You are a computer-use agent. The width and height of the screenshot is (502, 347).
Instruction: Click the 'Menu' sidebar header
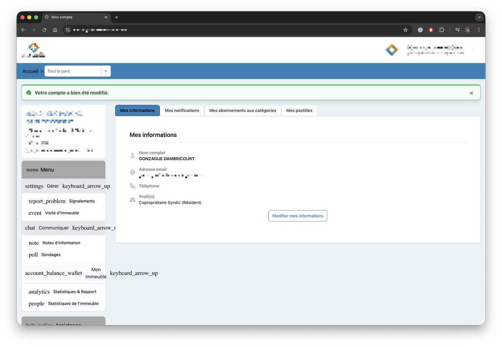tap(64, 170)
